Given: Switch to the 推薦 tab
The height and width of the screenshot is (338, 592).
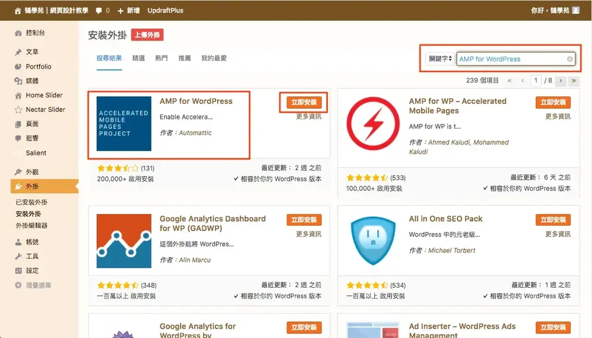Looking at the screenshot, I should pyautogui.click(x=185, y=58).
